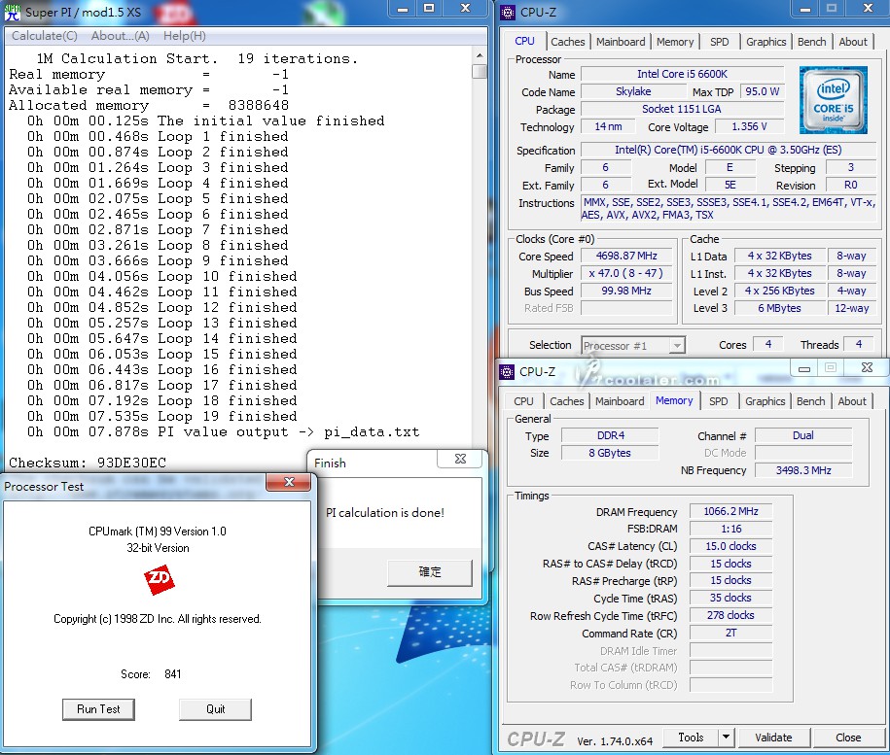890x755 pixels.
Task: Select CPU tab in upper CPU-Z
Action: point(524,42)
